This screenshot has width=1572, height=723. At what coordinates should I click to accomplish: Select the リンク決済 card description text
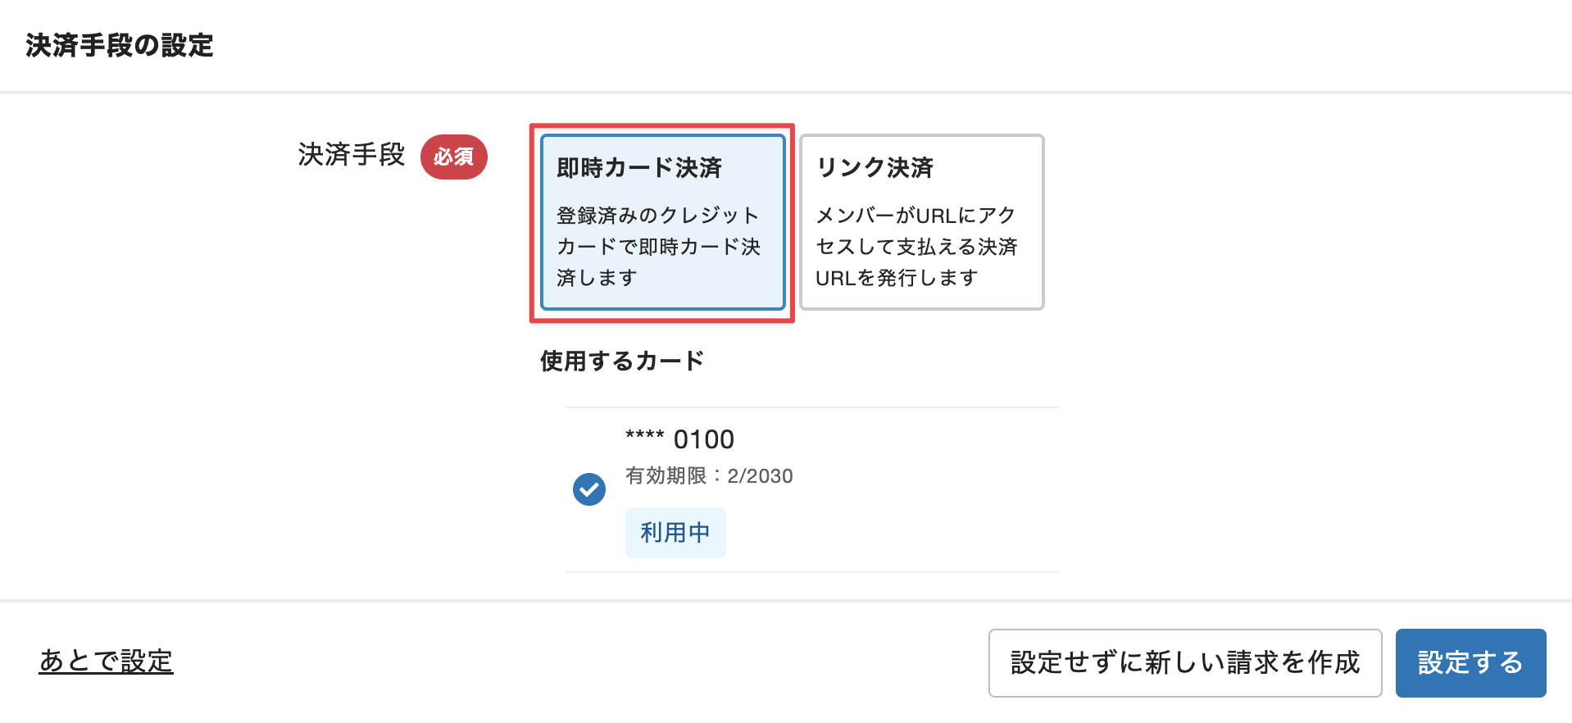click(x=917, y=246)
